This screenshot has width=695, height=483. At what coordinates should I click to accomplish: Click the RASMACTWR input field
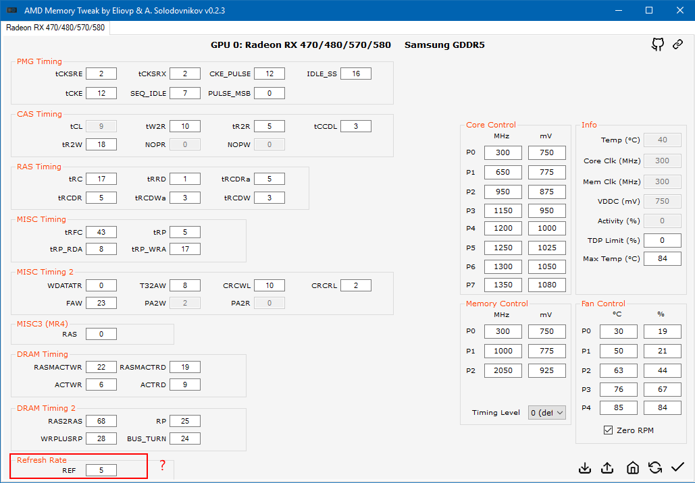coord(101,368)
